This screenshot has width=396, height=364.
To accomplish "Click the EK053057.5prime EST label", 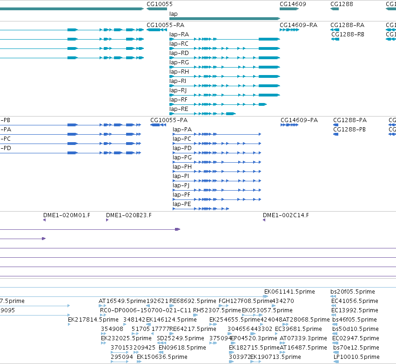I will tap(267, 310).
